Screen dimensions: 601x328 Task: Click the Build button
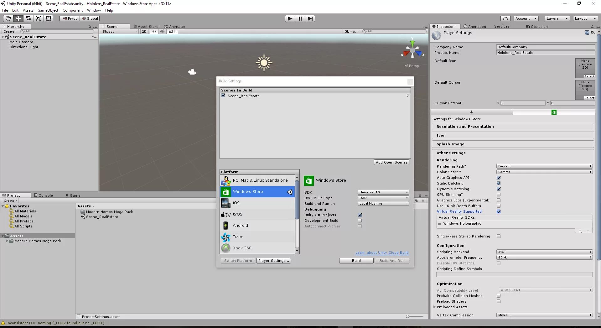pos(356,261)
